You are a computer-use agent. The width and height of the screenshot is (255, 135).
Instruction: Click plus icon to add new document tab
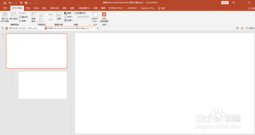pos(98,28)
